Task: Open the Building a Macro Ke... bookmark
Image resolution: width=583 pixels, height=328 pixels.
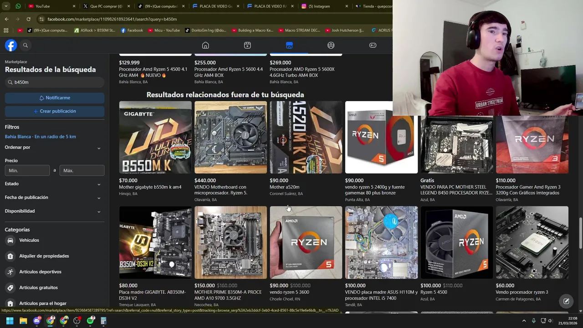Action: 253,31
